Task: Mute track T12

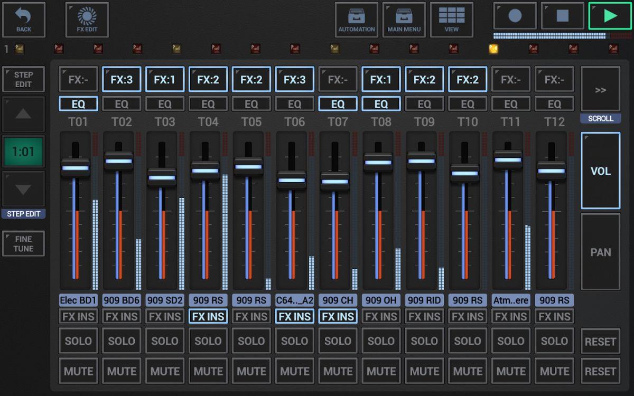Action: (555, 371)
